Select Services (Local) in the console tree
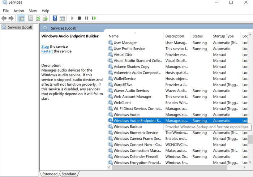Image resolution: width=253 pixels, height=177 pixels. click(x=17, y=27)
